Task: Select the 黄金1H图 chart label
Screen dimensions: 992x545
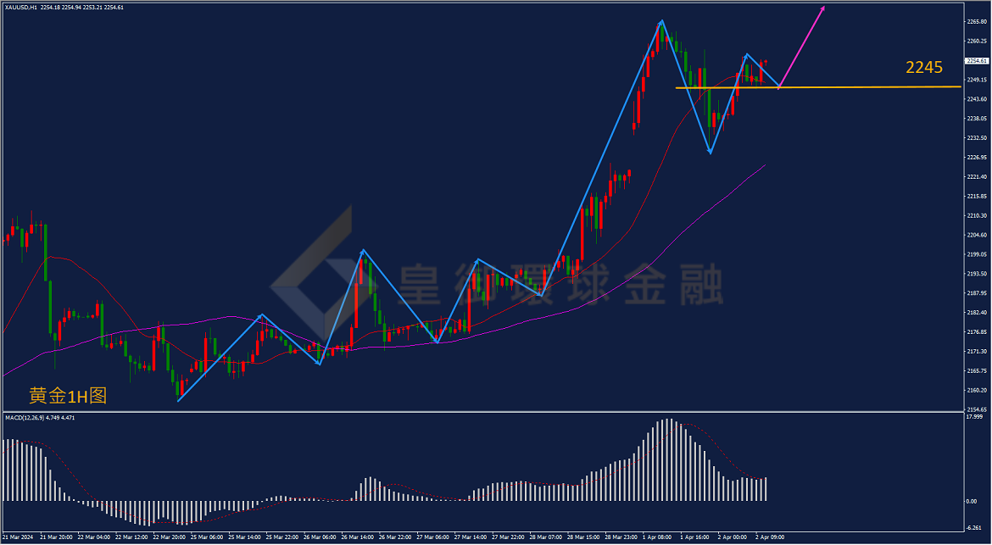Action: (x=68, y=397)
